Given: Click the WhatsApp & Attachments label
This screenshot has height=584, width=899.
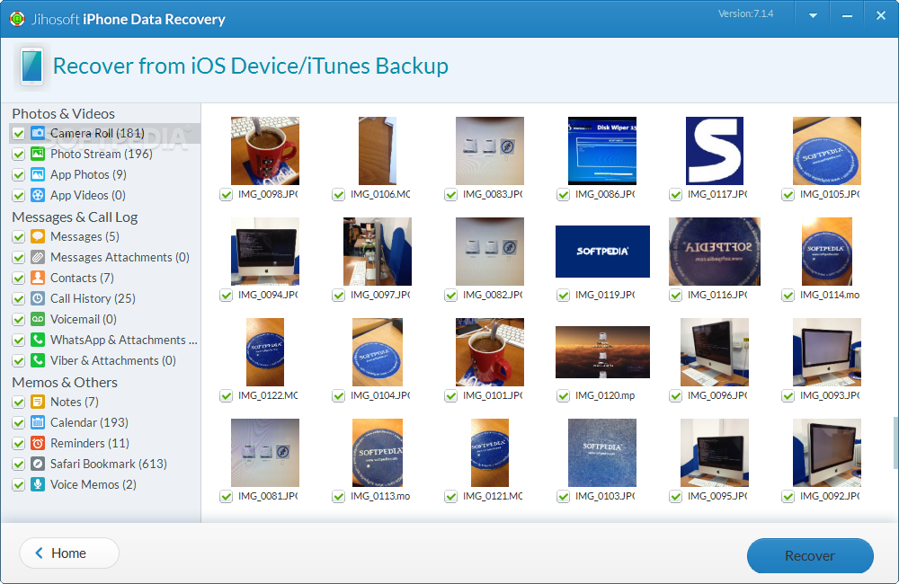Looking at the screenshot, I should click(124, 340).
